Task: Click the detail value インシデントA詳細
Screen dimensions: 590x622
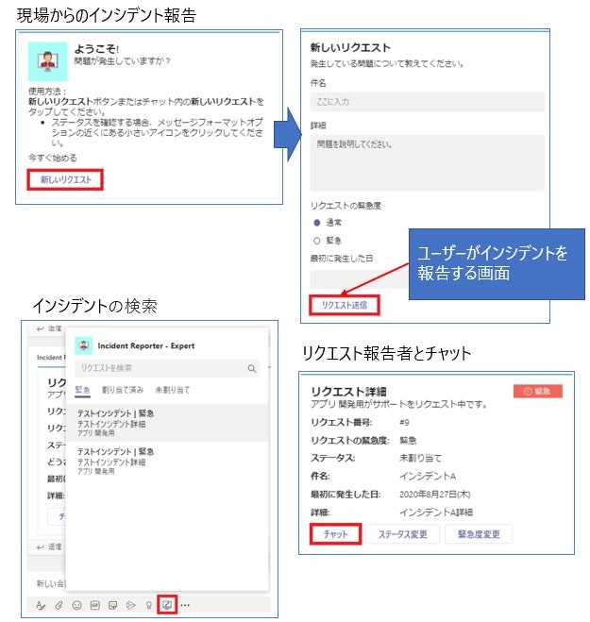Action: (x=436, y=513)
